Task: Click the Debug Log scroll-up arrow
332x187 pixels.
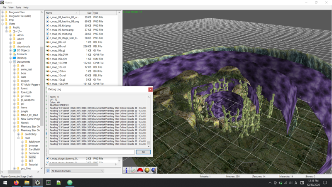Action: pyautogui.click(x=149, y=97)
